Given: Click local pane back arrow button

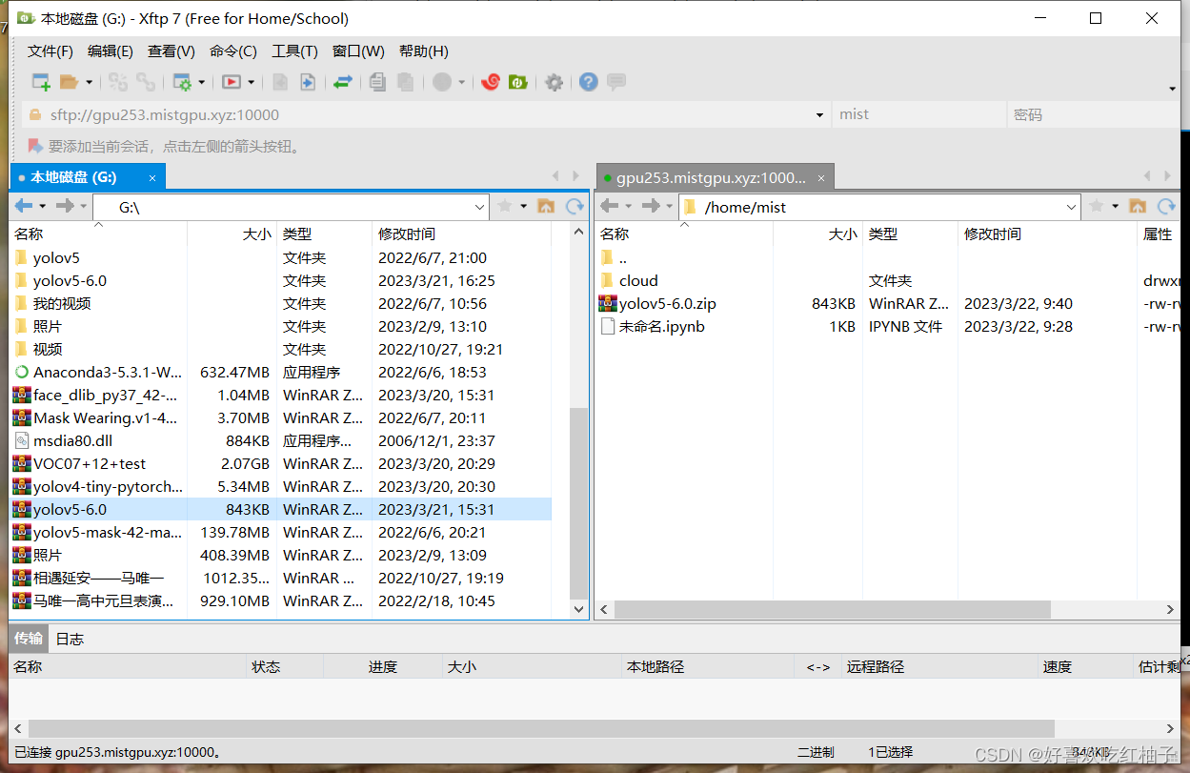Looking at the screenshot, I should pyautogui.click(x=24, y=206).
